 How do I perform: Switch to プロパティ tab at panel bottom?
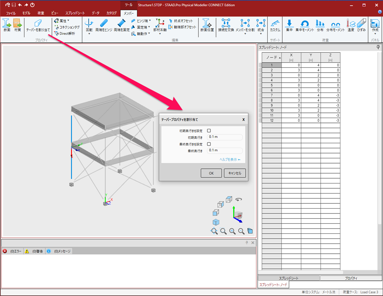[351, 278]
